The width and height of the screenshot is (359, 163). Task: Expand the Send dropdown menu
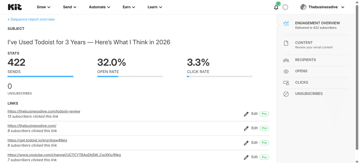70,7
